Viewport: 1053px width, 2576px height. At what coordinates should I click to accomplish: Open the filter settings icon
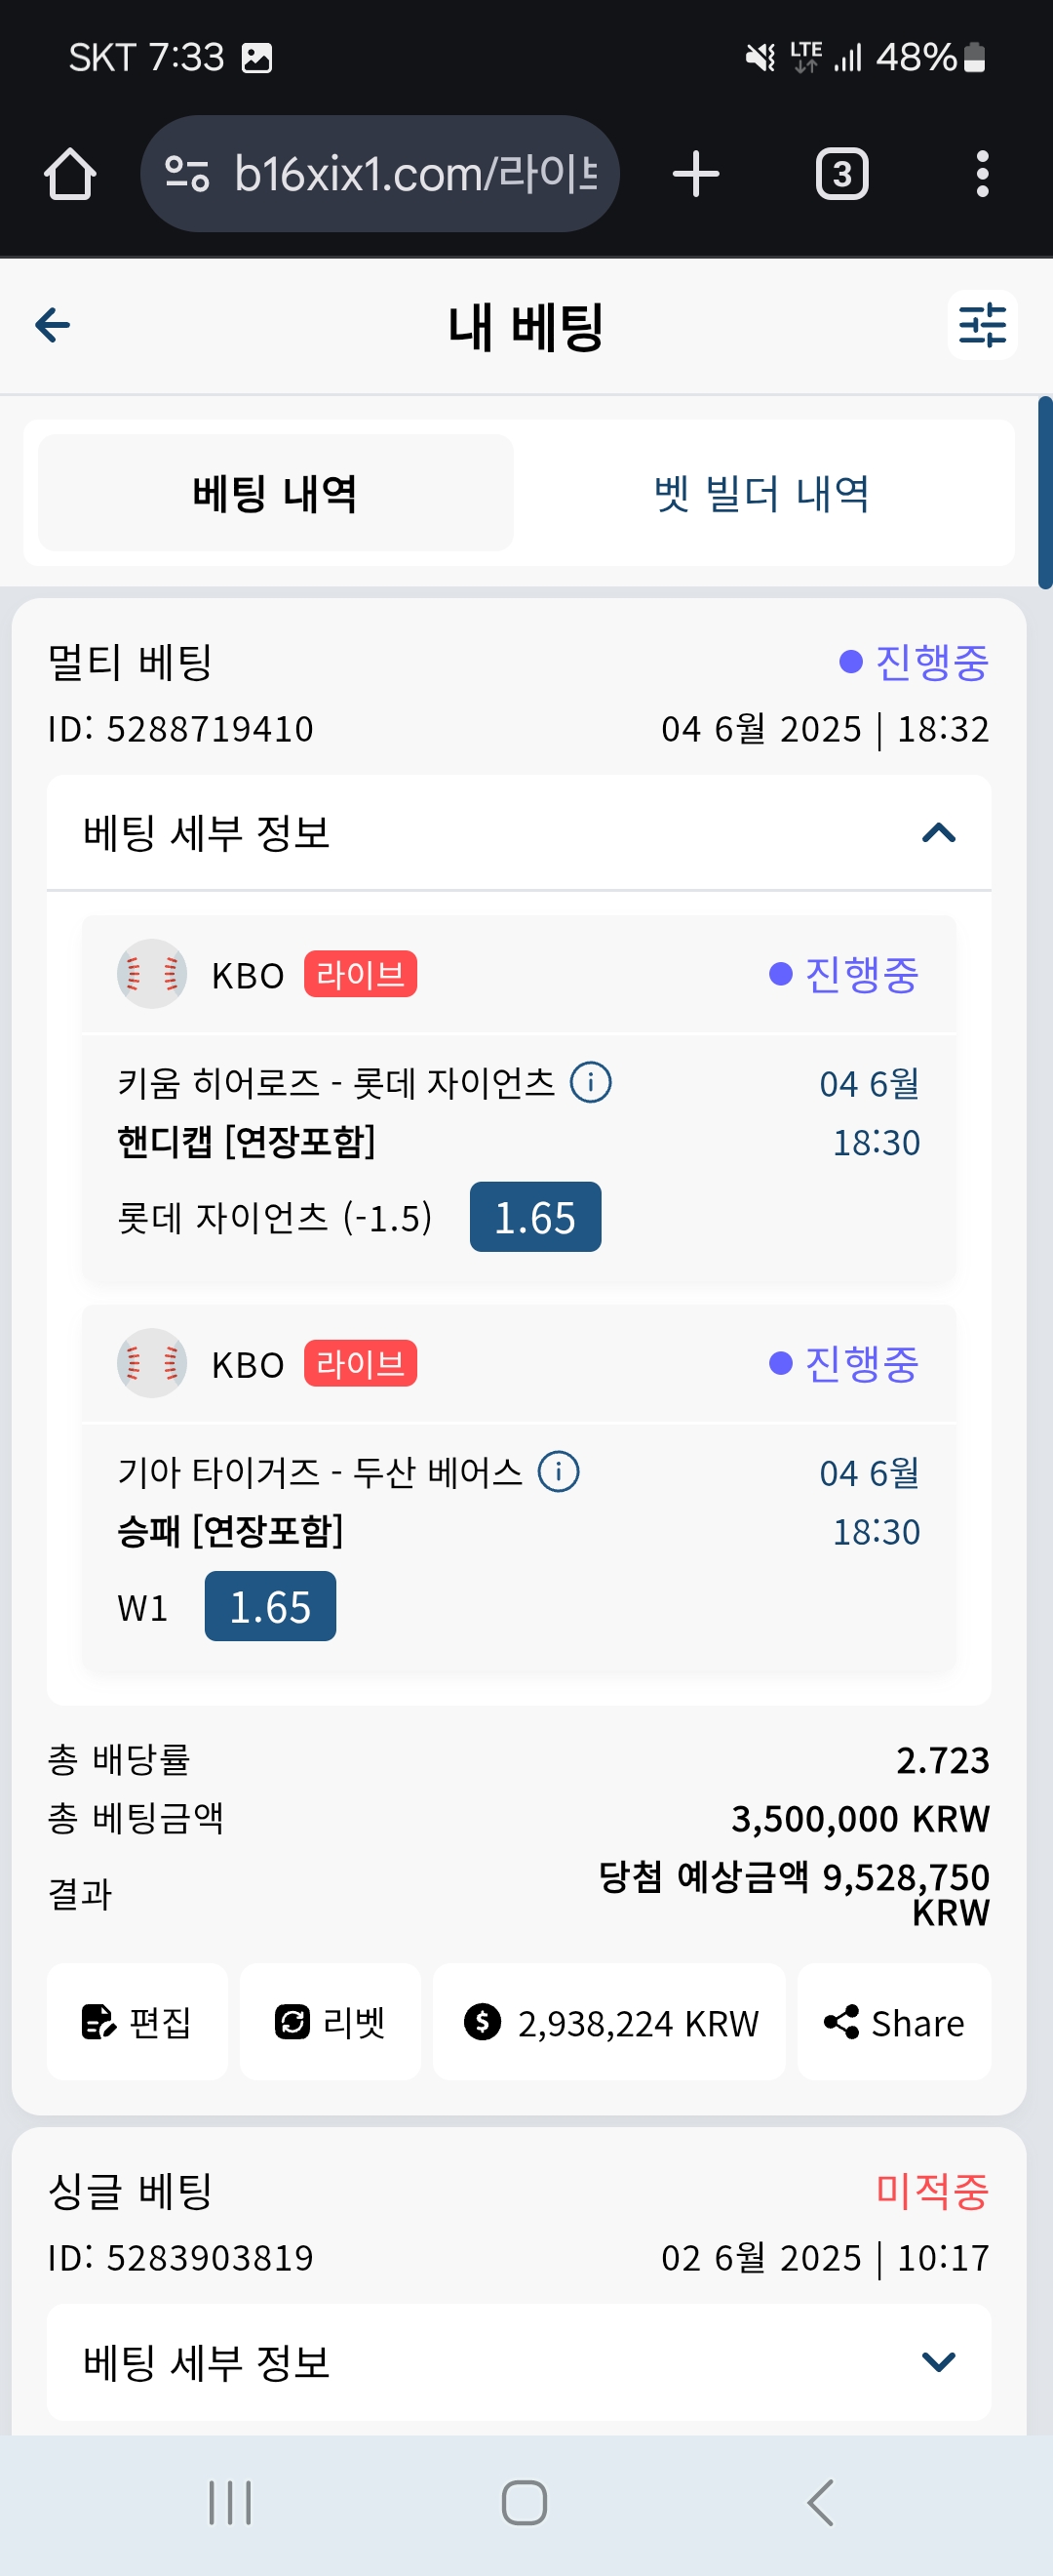click(982, 325)
